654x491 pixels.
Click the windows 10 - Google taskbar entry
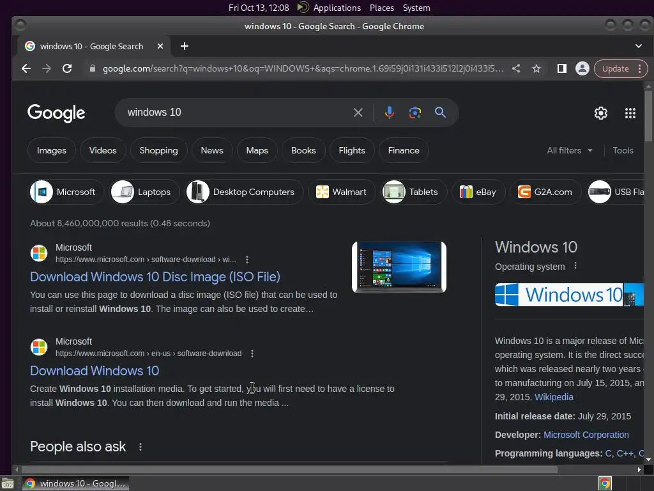tap(75, 483)
